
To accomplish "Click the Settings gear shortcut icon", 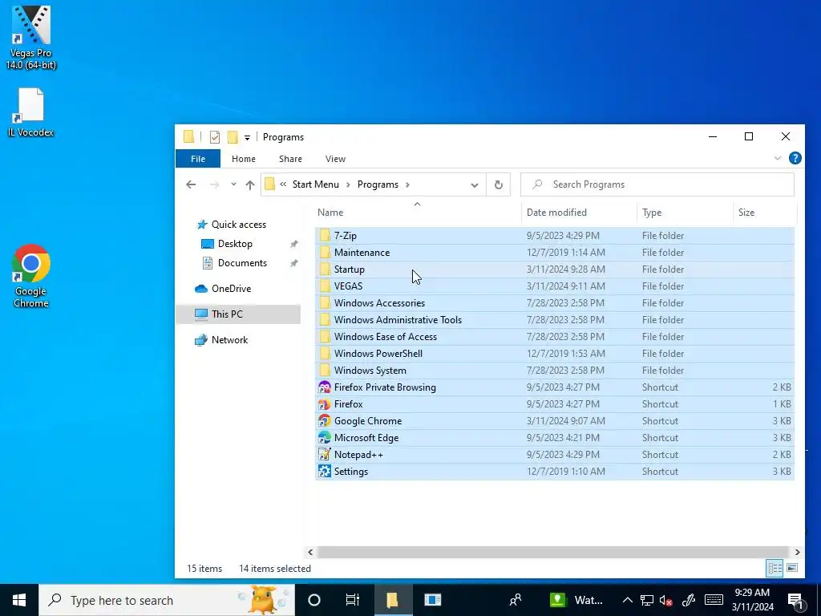I will coord(325,471).
